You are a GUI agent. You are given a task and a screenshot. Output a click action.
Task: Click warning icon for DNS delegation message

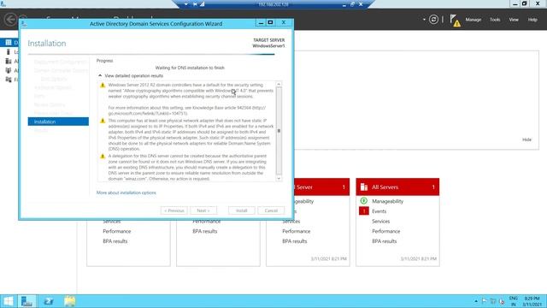pyautogui.click(x=103, y=157)
